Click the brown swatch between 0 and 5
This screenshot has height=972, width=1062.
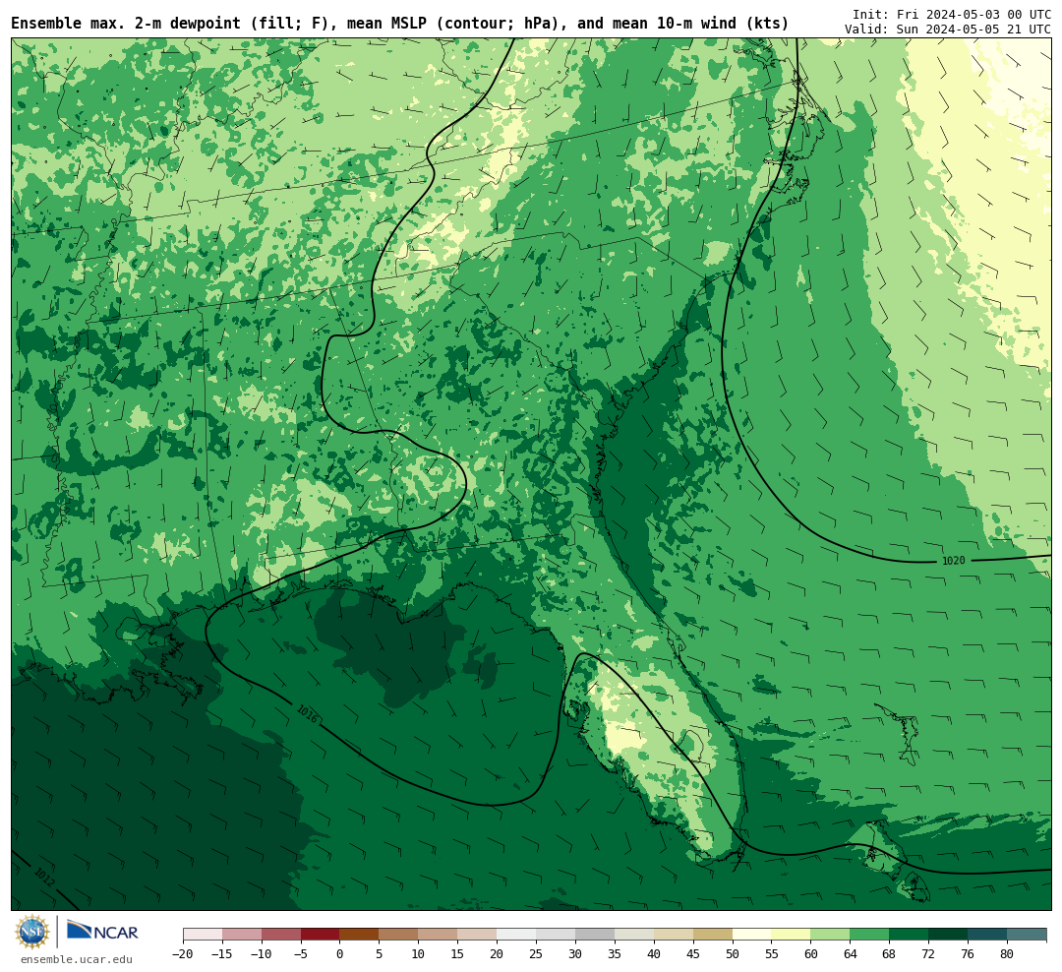(360, 935)
